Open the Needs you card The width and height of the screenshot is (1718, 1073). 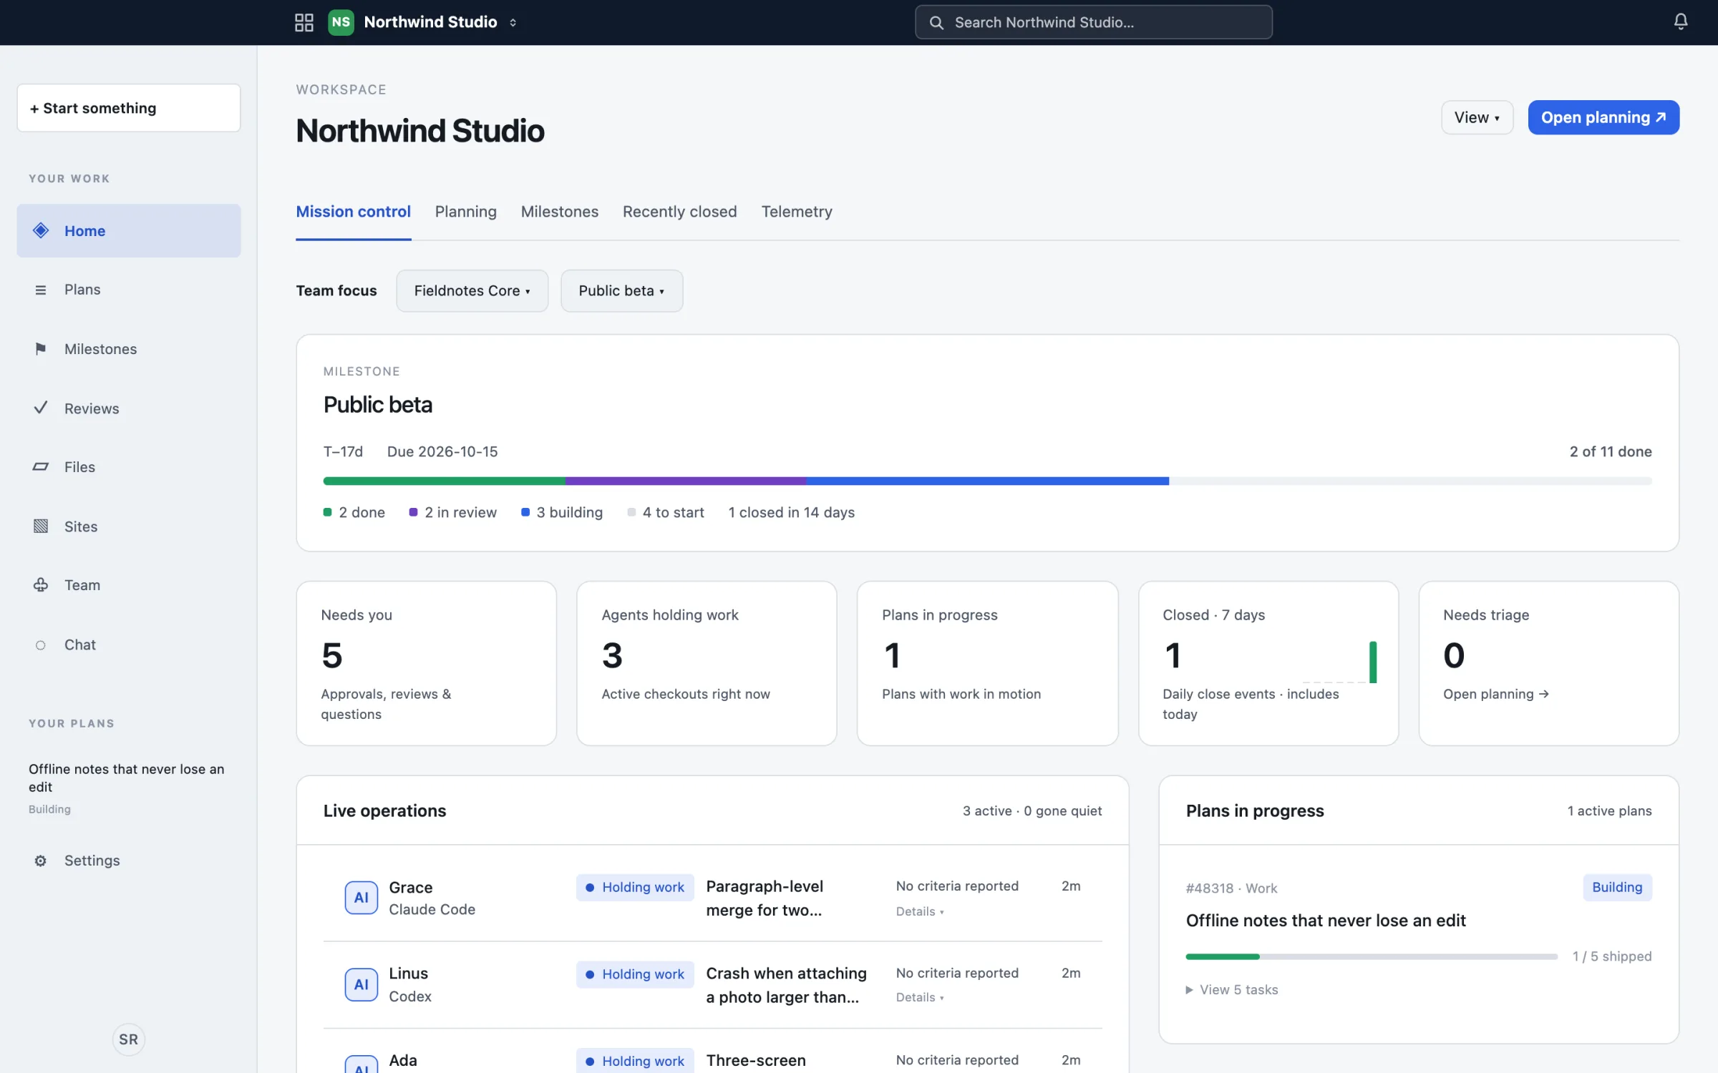(427, 663)
